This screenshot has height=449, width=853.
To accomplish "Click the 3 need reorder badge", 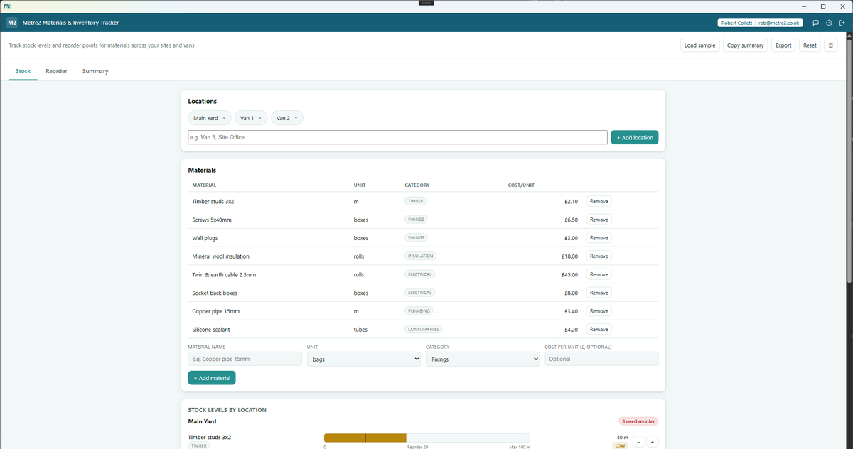I will (x=639, y=421).
